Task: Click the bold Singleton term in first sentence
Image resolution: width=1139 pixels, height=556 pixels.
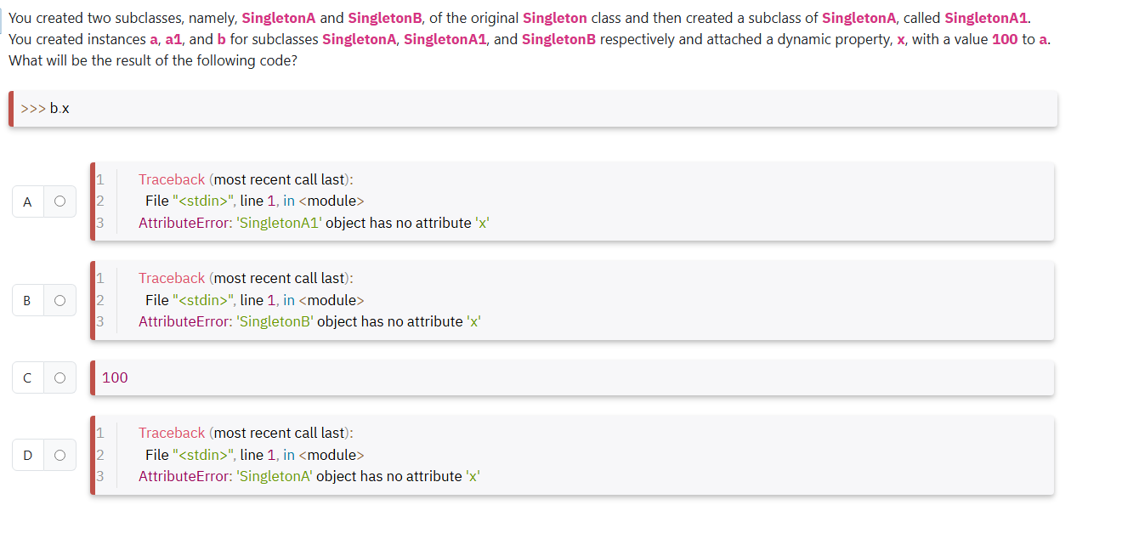Action: click(555, 18)
